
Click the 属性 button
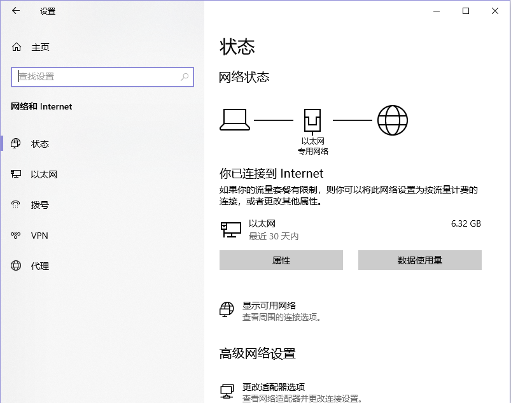click(x=281, y=260)
